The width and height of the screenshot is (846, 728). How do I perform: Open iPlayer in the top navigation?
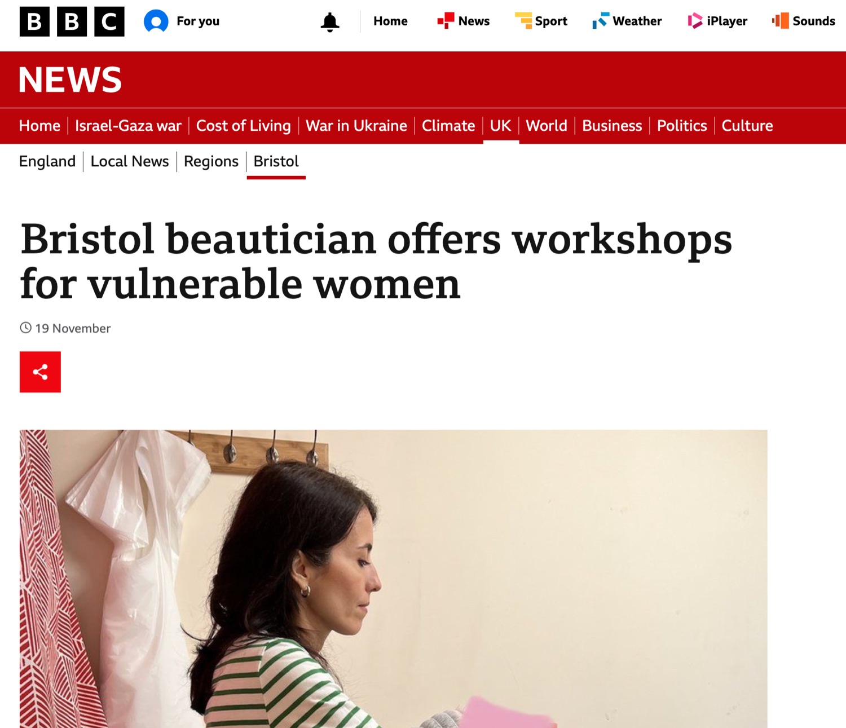coord(717,21)
